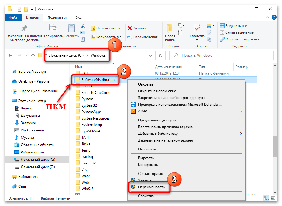The height and width of the screenshot is (206, 282).
Task: Click the AIMP icon in context menu
Action: pyautogui.click(x=133, y=111)
